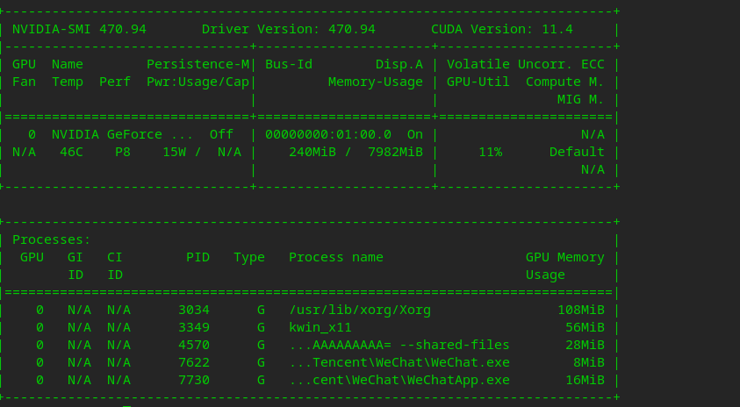Screen dimensions: 740x407
Task: Click the Memory-Usage header text
Action: (x=375, y=82)
